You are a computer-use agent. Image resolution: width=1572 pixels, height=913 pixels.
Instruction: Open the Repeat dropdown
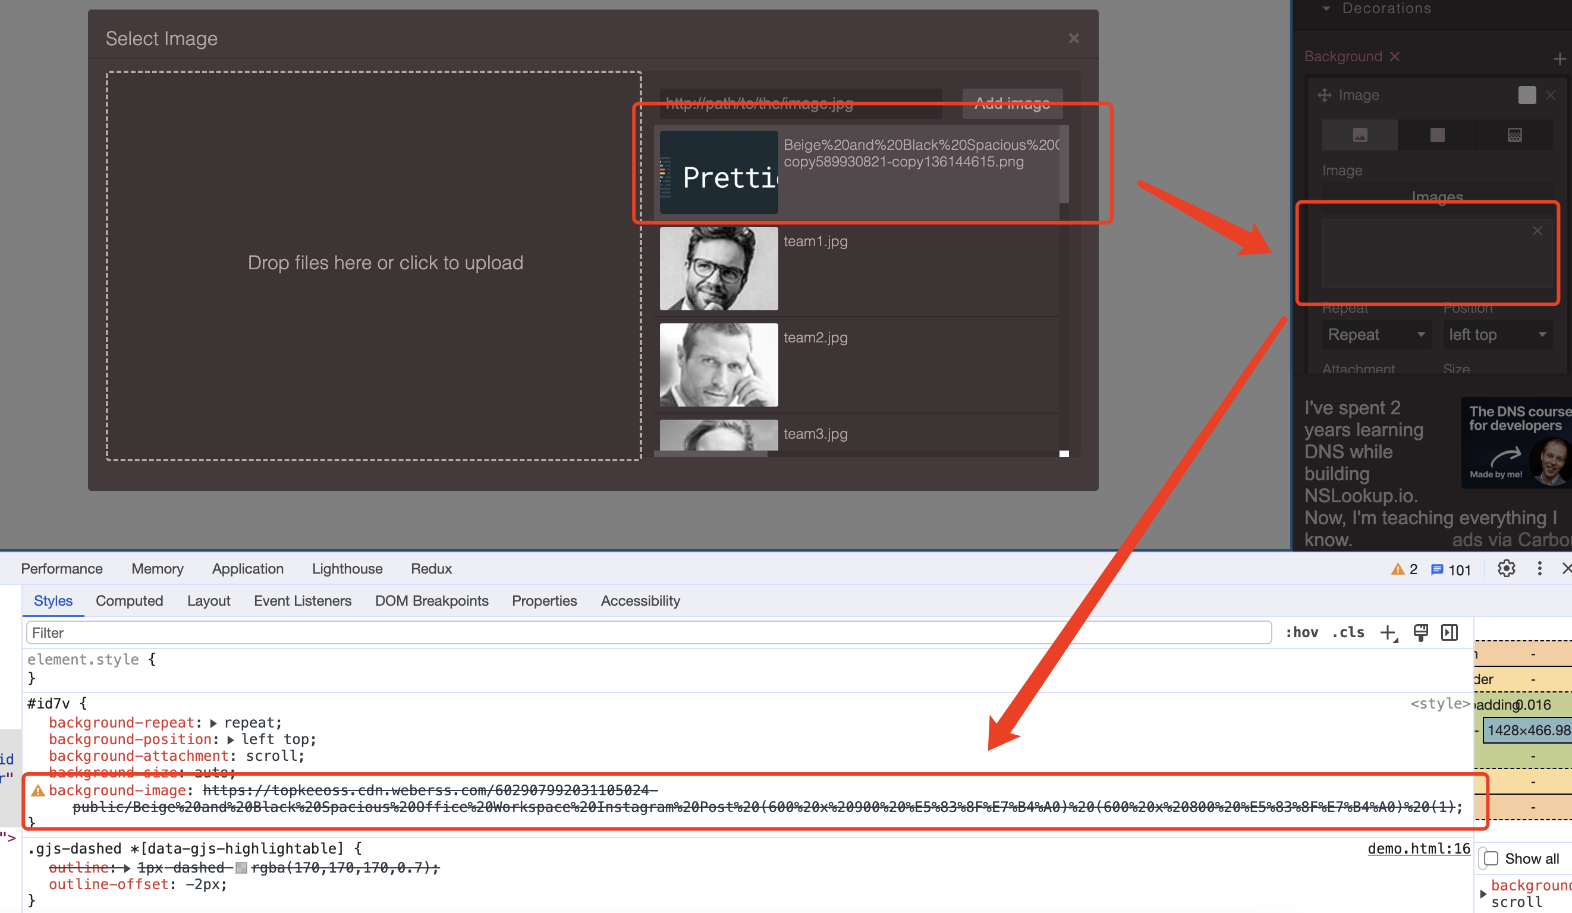point(1376,335)
